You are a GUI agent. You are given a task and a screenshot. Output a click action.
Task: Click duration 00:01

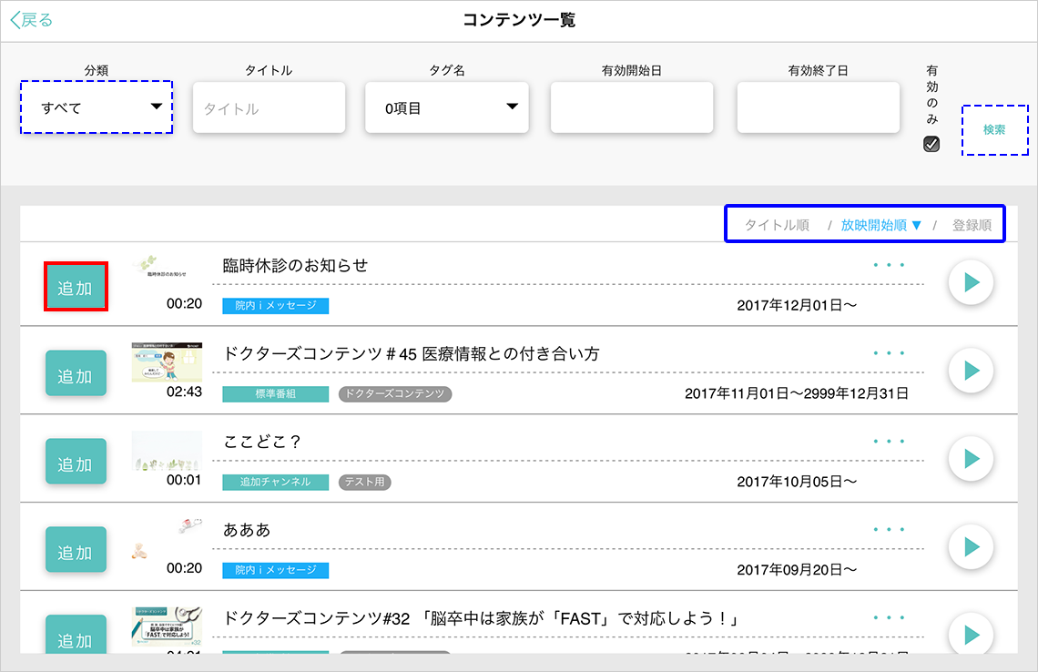click(184, 479)
